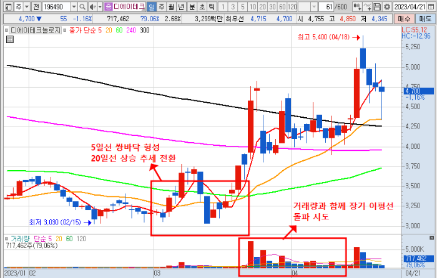Click the purple 증 badge icon
This screenshot has height=278, width=437.
click(x=109, y=7)
